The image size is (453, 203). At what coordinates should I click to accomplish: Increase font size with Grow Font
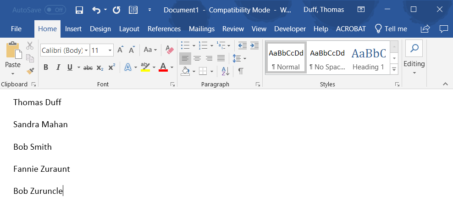121,50
